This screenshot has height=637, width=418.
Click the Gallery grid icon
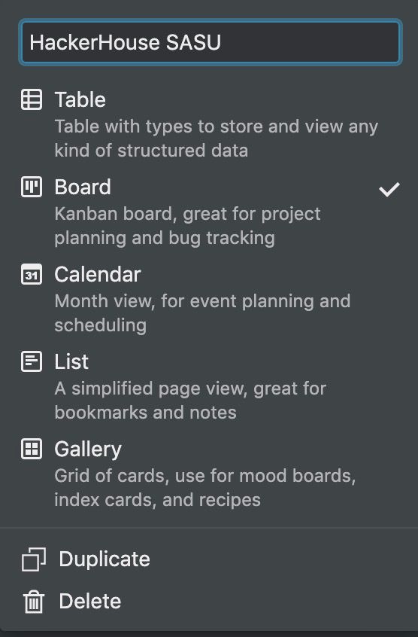pos(32,449)
